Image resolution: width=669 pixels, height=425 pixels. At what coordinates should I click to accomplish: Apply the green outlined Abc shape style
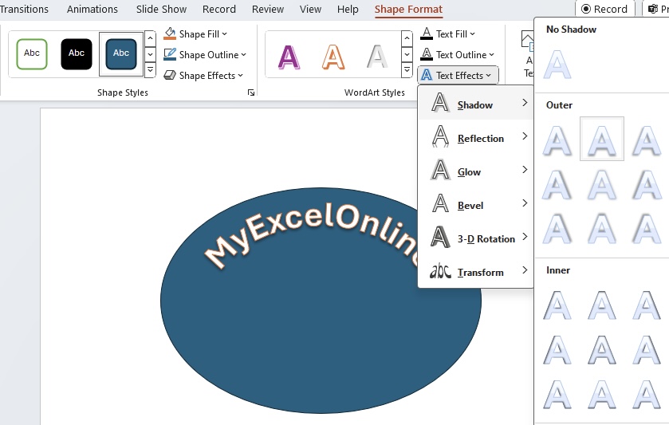coord(32,53)
